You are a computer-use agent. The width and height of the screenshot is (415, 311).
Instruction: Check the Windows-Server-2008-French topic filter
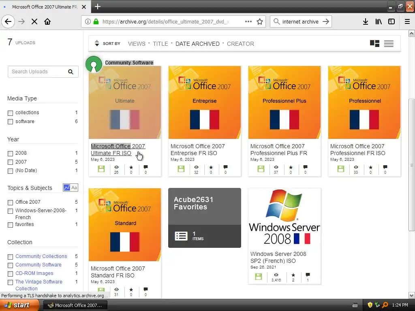coord(10,211)
